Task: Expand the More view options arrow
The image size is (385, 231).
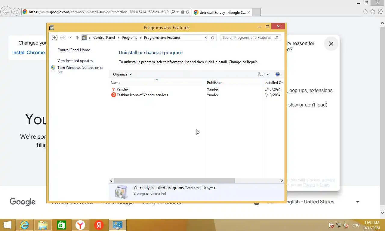Action: (268, 74)
